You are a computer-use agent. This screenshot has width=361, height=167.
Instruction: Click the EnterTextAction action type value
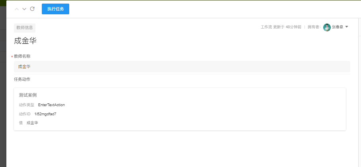[51, 105]
